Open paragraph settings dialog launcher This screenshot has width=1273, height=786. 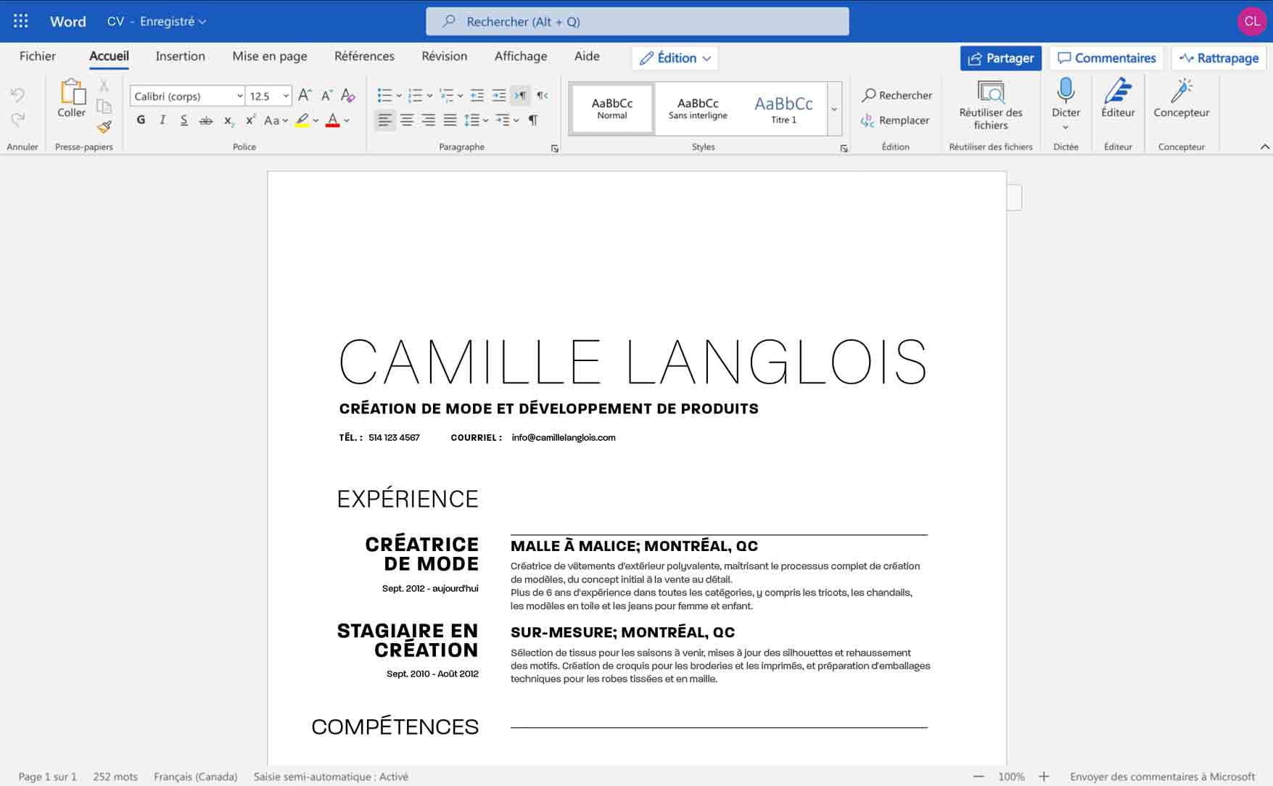click(x=555, y=148)
